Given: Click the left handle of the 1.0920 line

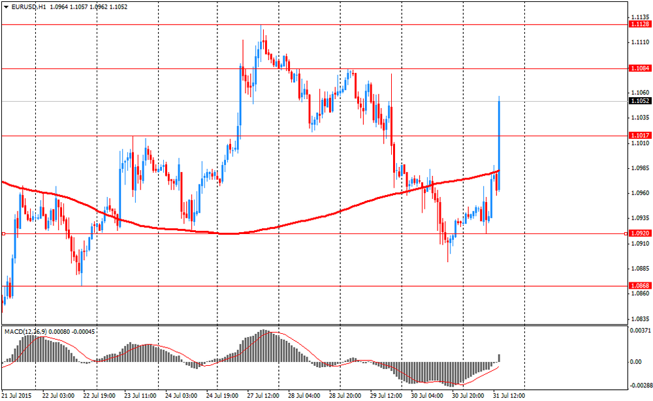Looking at the screenshot, I should 3,234.
